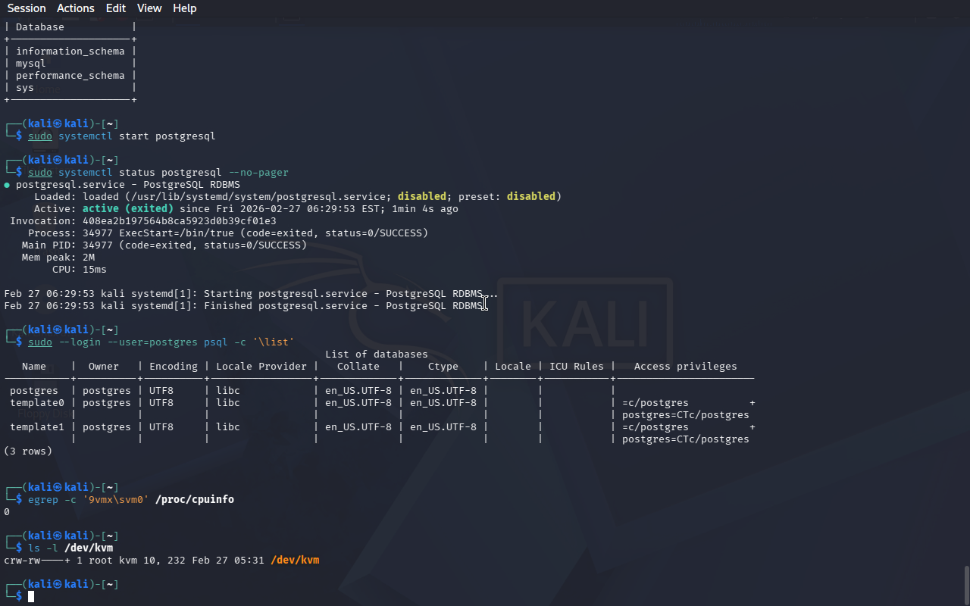Click the "(3 rows)" result count text
The image size is (970, 606).
tap(28, 451)
